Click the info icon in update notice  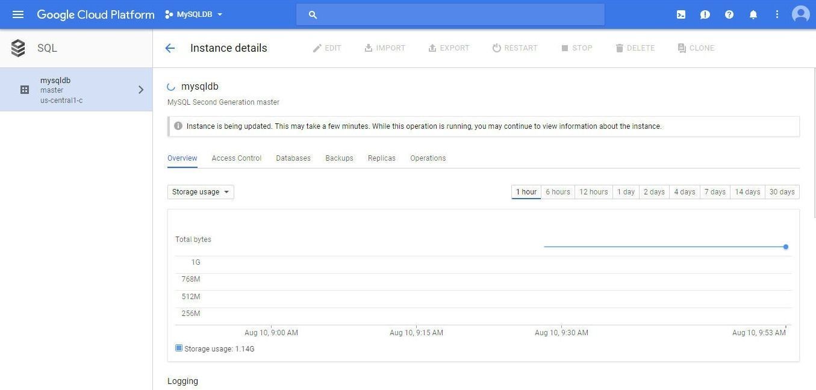tap(178, 126)
